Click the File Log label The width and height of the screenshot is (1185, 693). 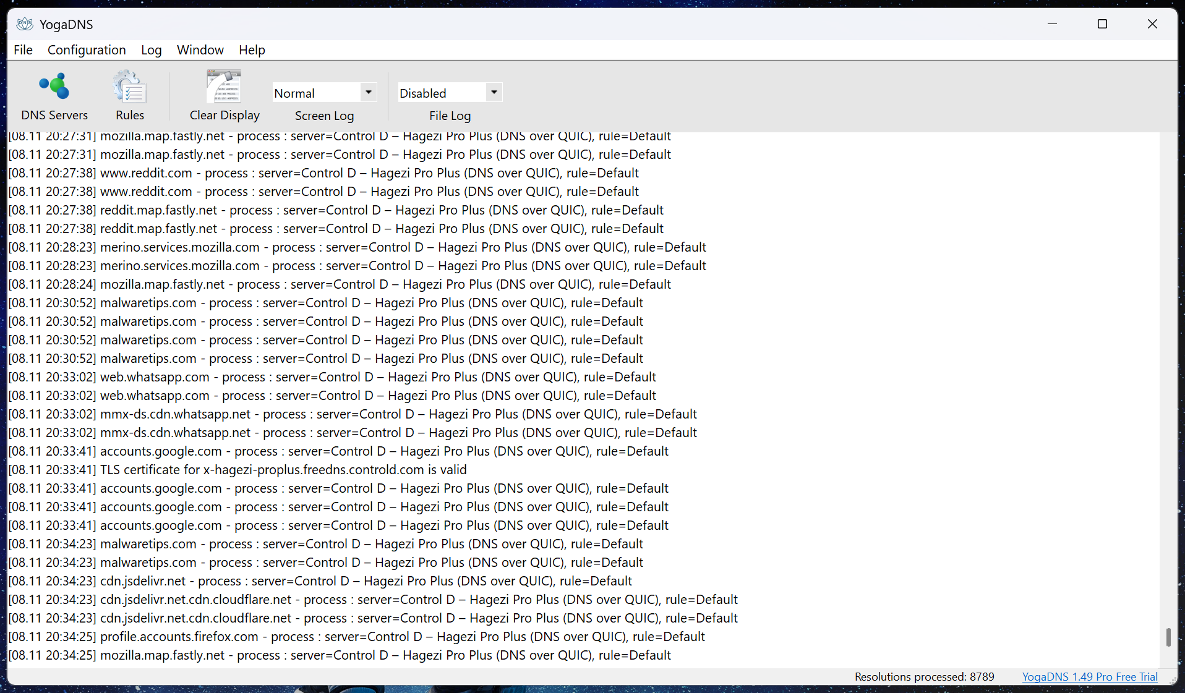coord(450,116)
